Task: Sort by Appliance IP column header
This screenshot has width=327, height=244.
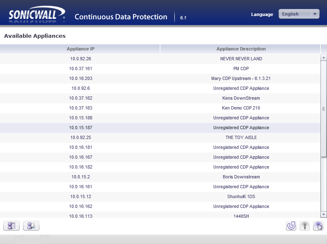Action: [x=80, y=49]
